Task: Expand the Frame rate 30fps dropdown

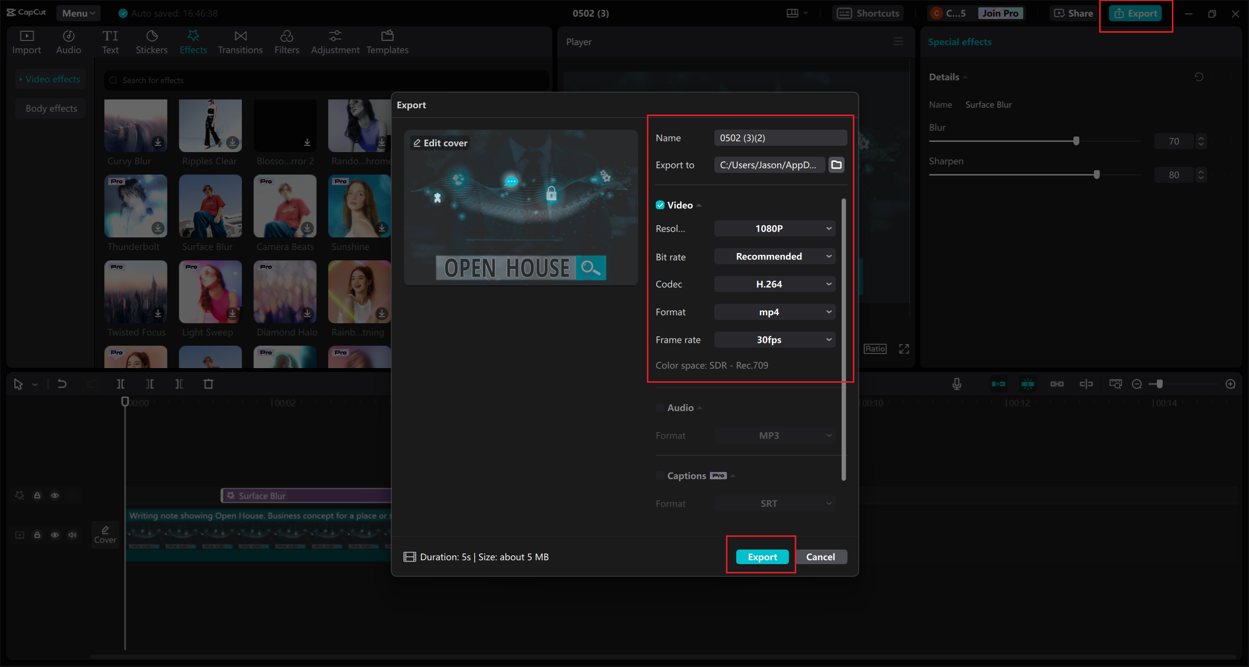Action: point(774,340)
